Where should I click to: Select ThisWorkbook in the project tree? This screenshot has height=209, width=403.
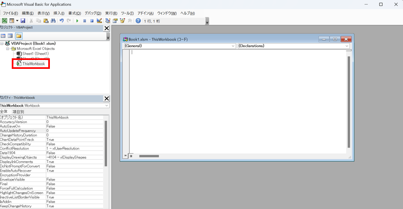(33, 64)
